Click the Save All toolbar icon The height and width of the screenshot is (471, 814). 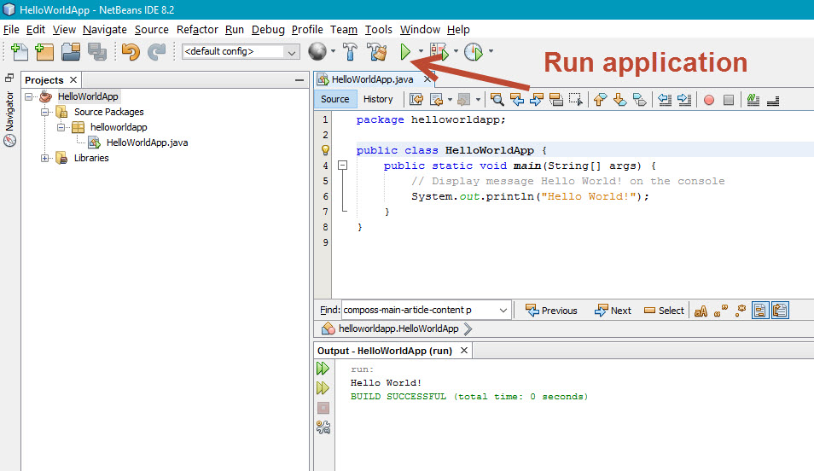(x=97, y=52)
